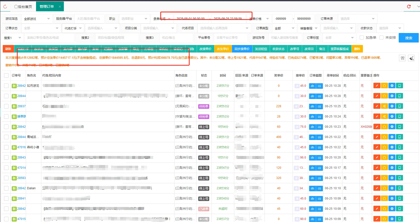
Task: Click the green phone icon for order 28937
Action: coord(399,106)
